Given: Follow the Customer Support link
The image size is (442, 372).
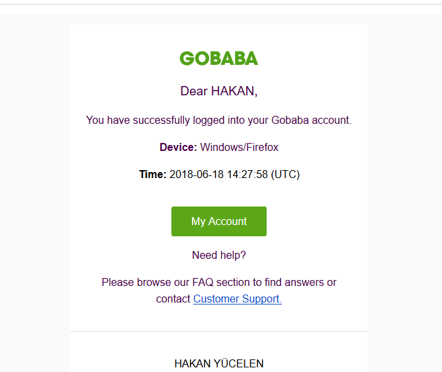Looking at the screenshot, I should [237, 299].
